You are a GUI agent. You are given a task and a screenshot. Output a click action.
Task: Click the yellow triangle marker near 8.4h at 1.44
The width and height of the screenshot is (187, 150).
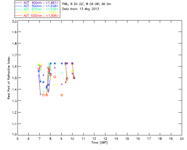click(55, 85)
